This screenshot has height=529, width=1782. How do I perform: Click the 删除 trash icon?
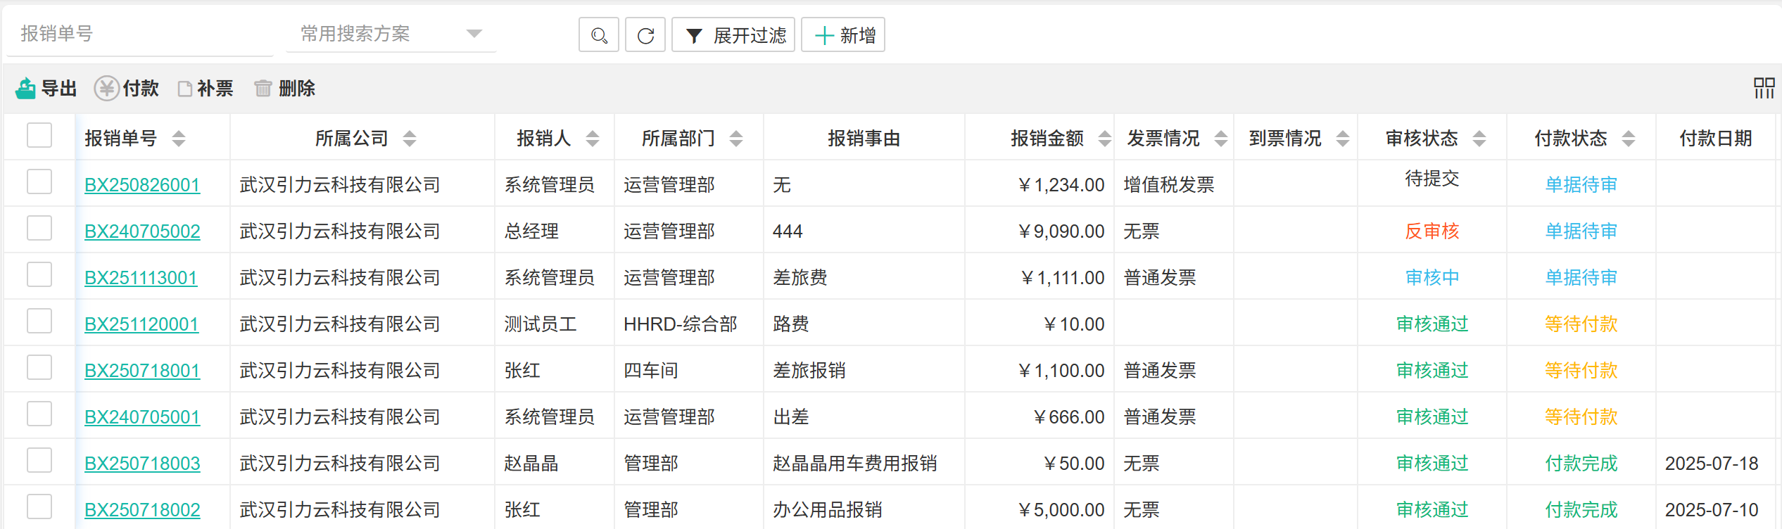[263, 89]
